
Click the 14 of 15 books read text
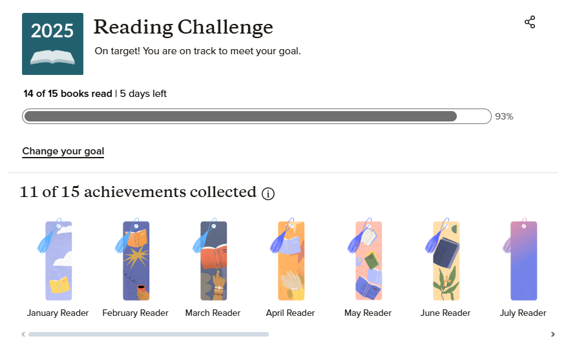point(68,94)
